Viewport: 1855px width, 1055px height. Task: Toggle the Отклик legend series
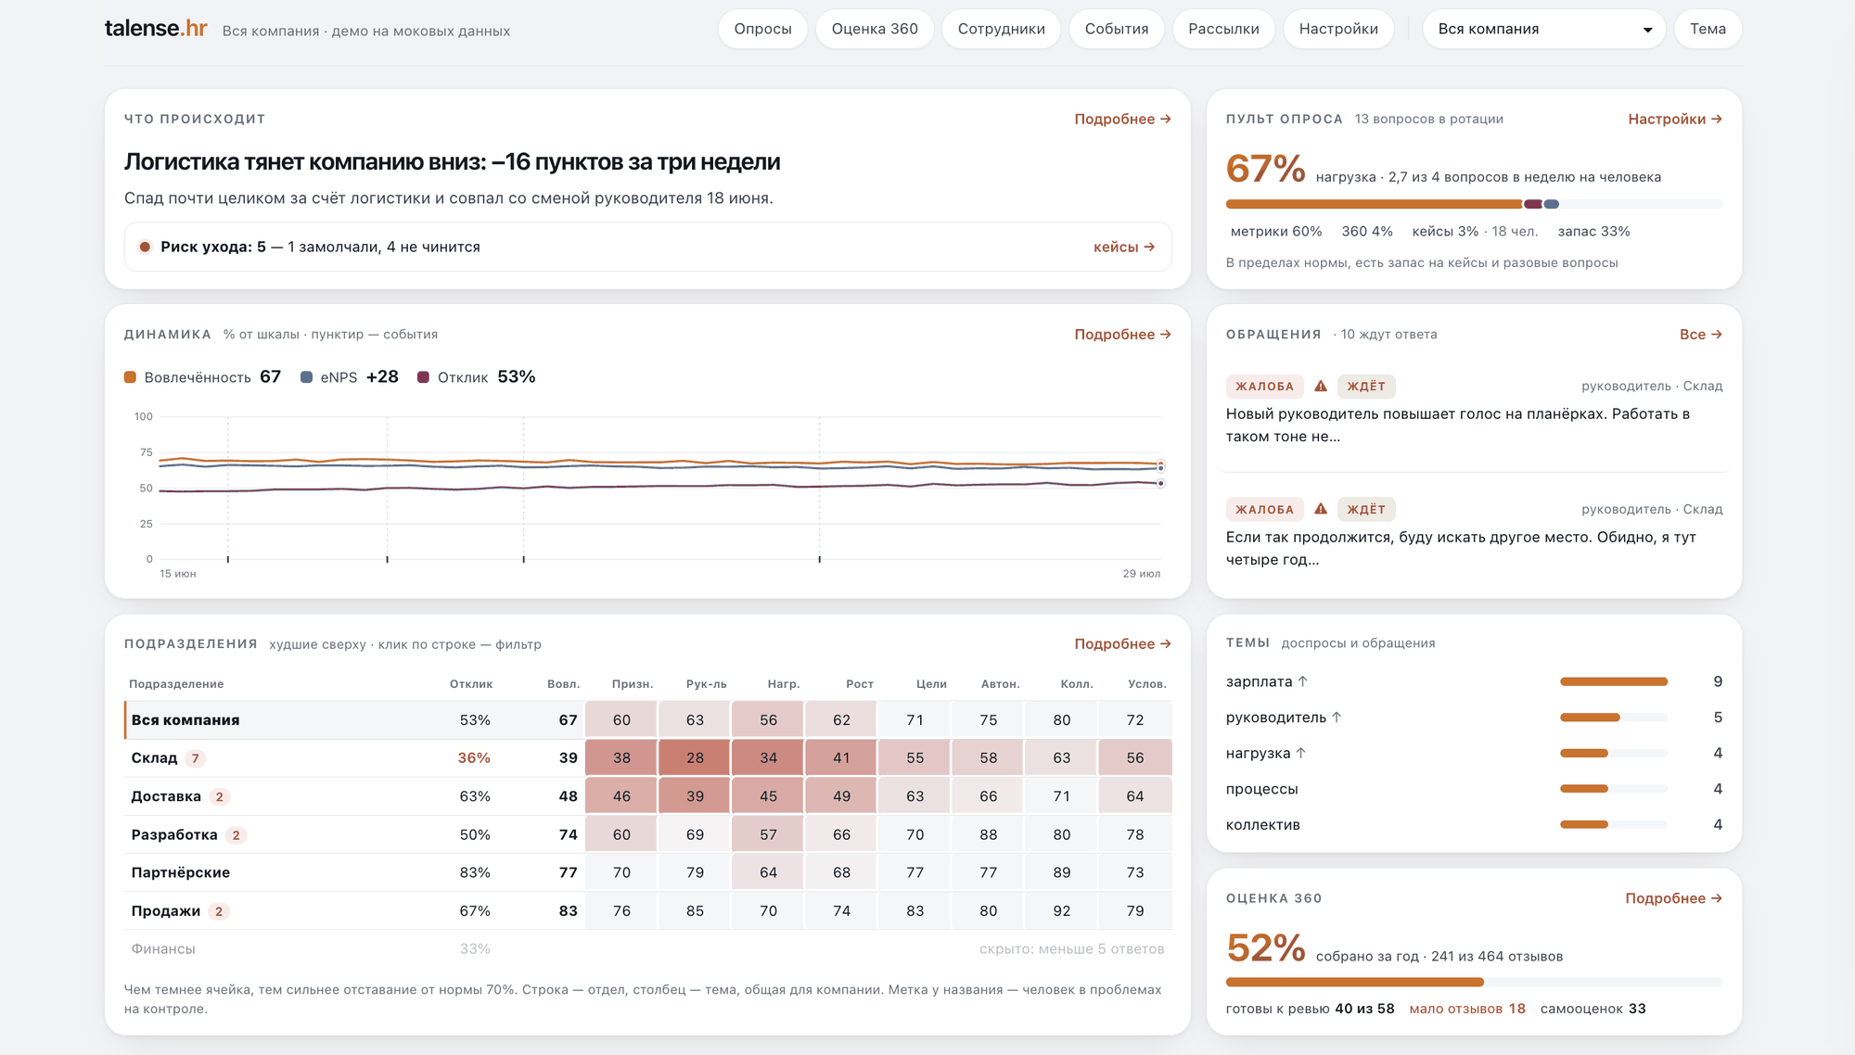pos(477,377)
